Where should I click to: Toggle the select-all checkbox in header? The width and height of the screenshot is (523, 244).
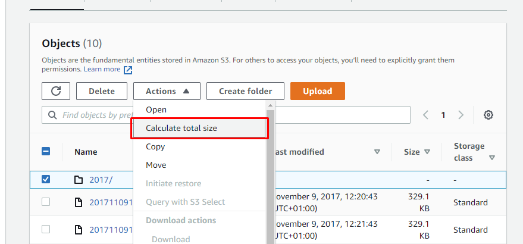pos(46,152)
